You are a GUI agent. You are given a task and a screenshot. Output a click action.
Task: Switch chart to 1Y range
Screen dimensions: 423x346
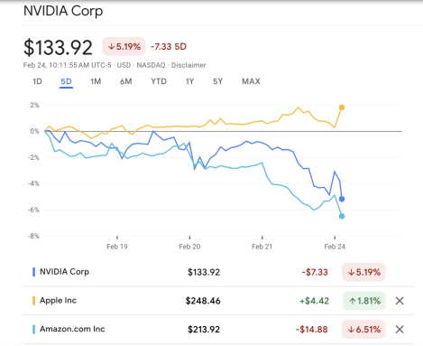(x=189, y=81)
